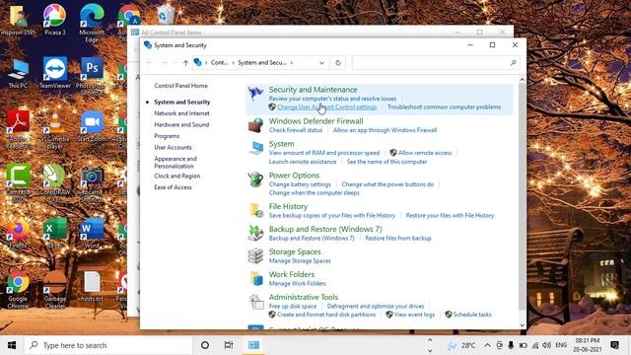631x355 pixels.
Task: Click Defragment and optimize your drives
Action: (x=375, y=307)
